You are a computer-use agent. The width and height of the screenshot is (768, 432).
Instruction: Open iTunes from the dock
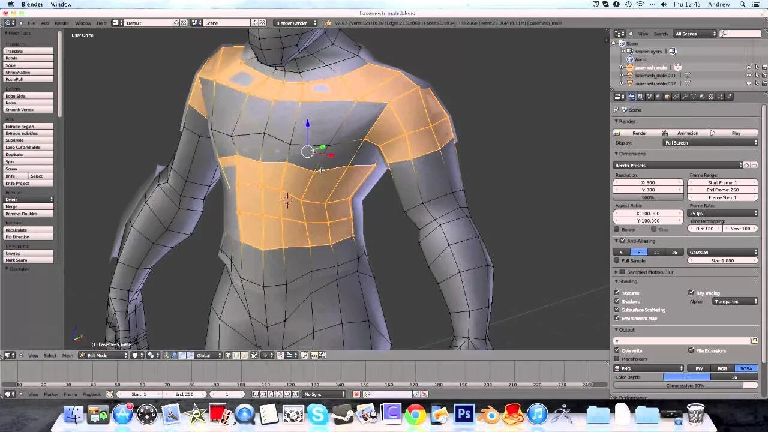[538, 415]
